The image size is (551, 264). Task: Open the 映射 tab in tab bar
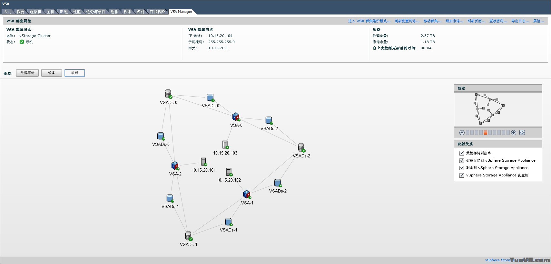[140, 12]
